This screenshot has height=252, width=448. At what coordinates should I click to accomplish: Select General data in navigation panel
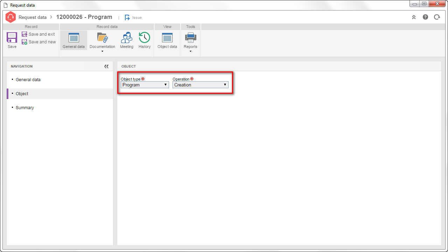click(60, 80)
